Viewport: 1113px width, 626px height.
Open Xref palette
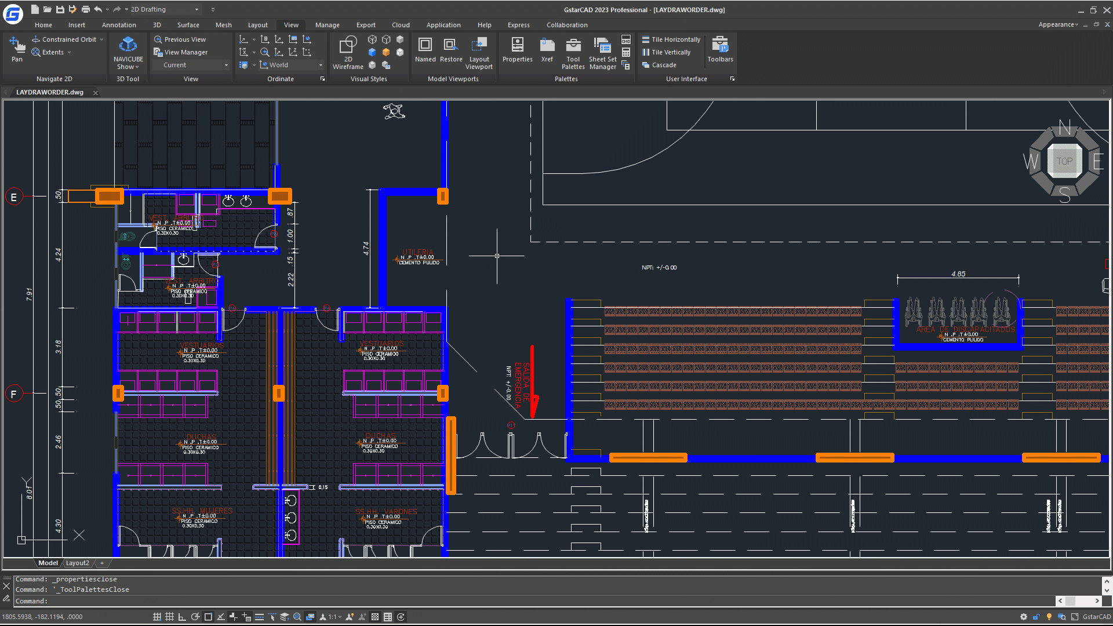[547, 50]
